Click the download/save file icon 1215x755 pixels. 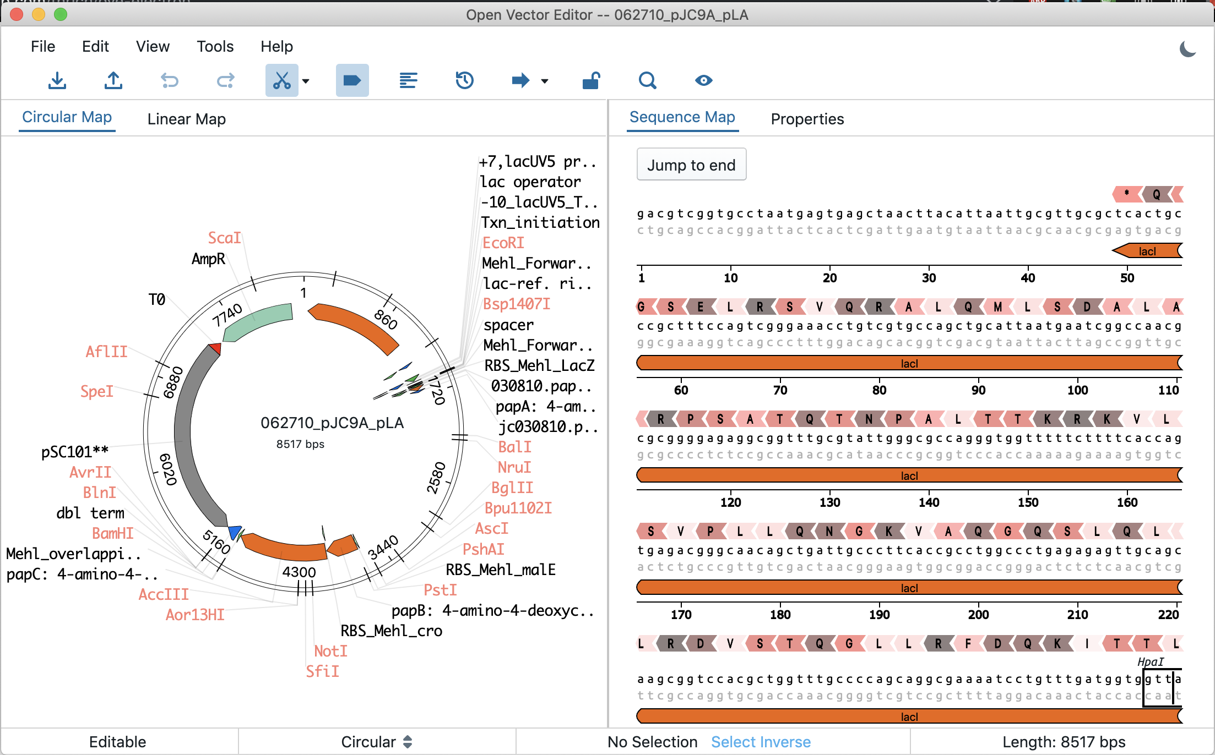[x=57, y=81]
